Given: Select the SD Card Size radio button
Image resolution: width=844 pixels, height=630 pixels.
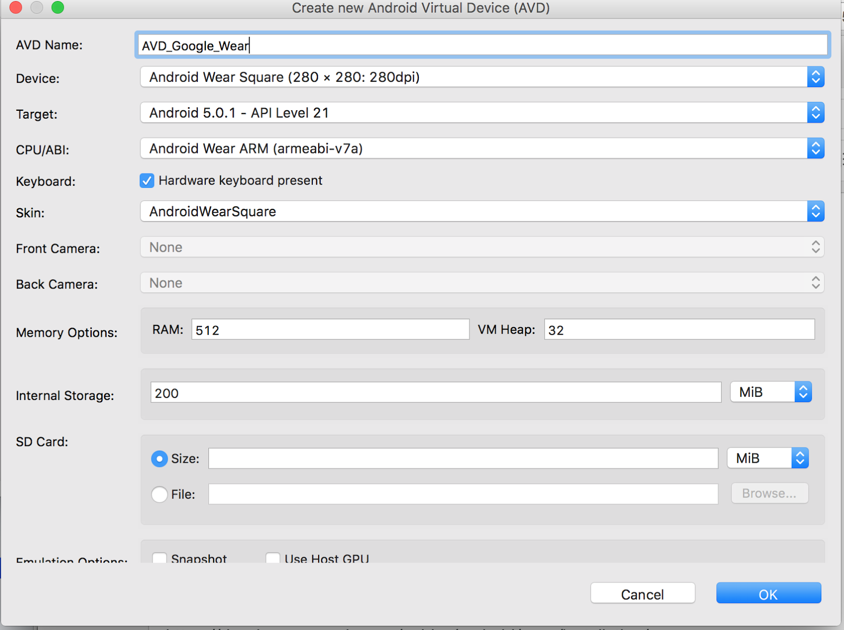Looking at the screenshot, I should point(159,459).
